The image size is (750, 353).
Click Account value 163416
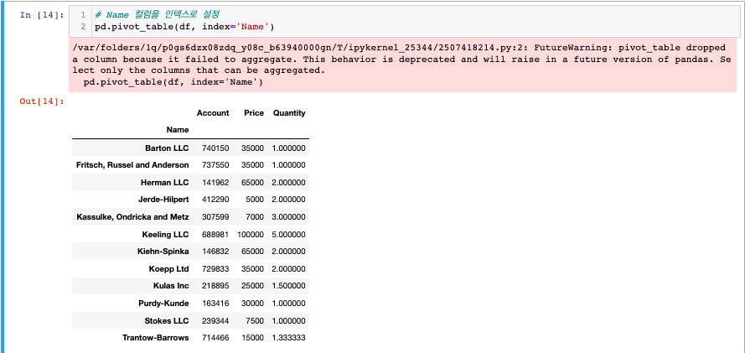[215, 304]
